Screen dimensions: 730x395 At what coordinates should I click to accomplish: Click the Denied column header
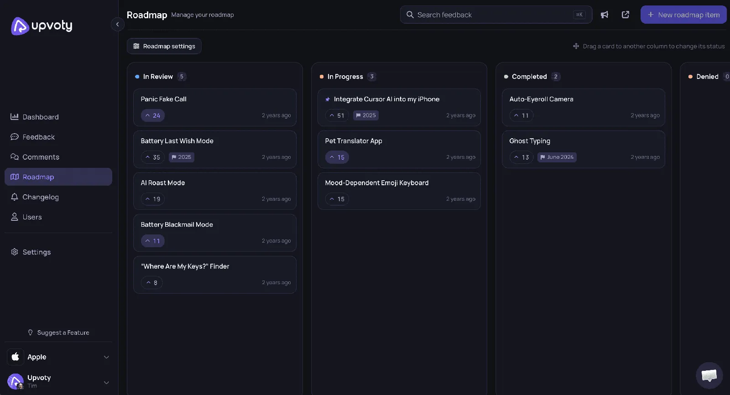[709, 77]
